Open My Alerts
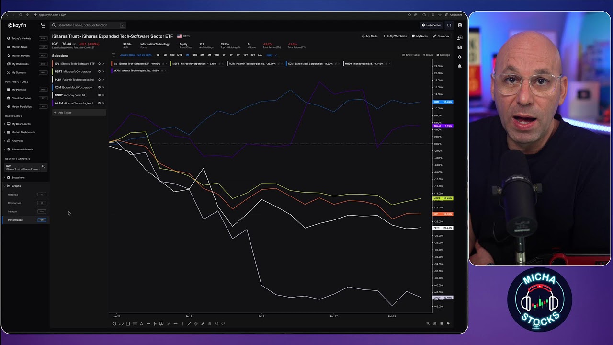 click(370, 36)
